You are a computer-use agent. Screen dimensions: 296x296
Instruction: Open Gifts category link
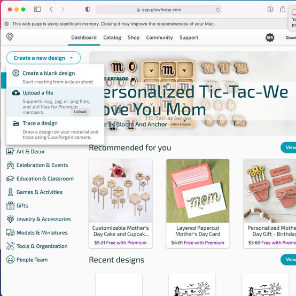point(22,206)
